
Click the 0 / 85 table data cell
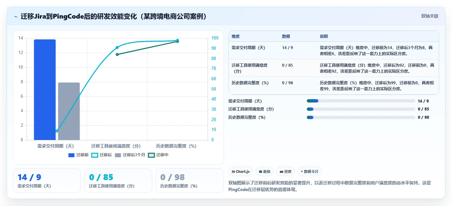point(288,65)
